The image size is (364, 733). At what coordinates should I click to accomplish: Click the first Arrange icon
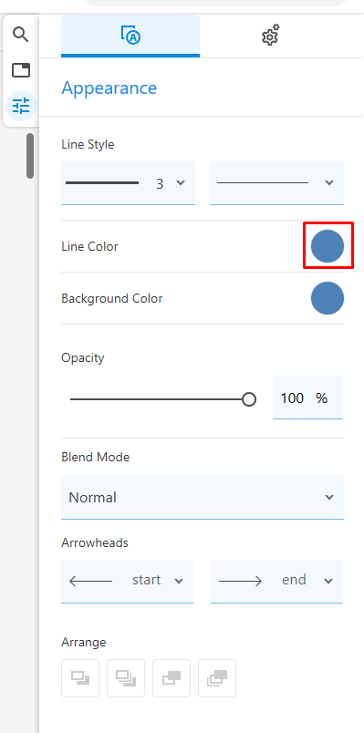[80, 677]
